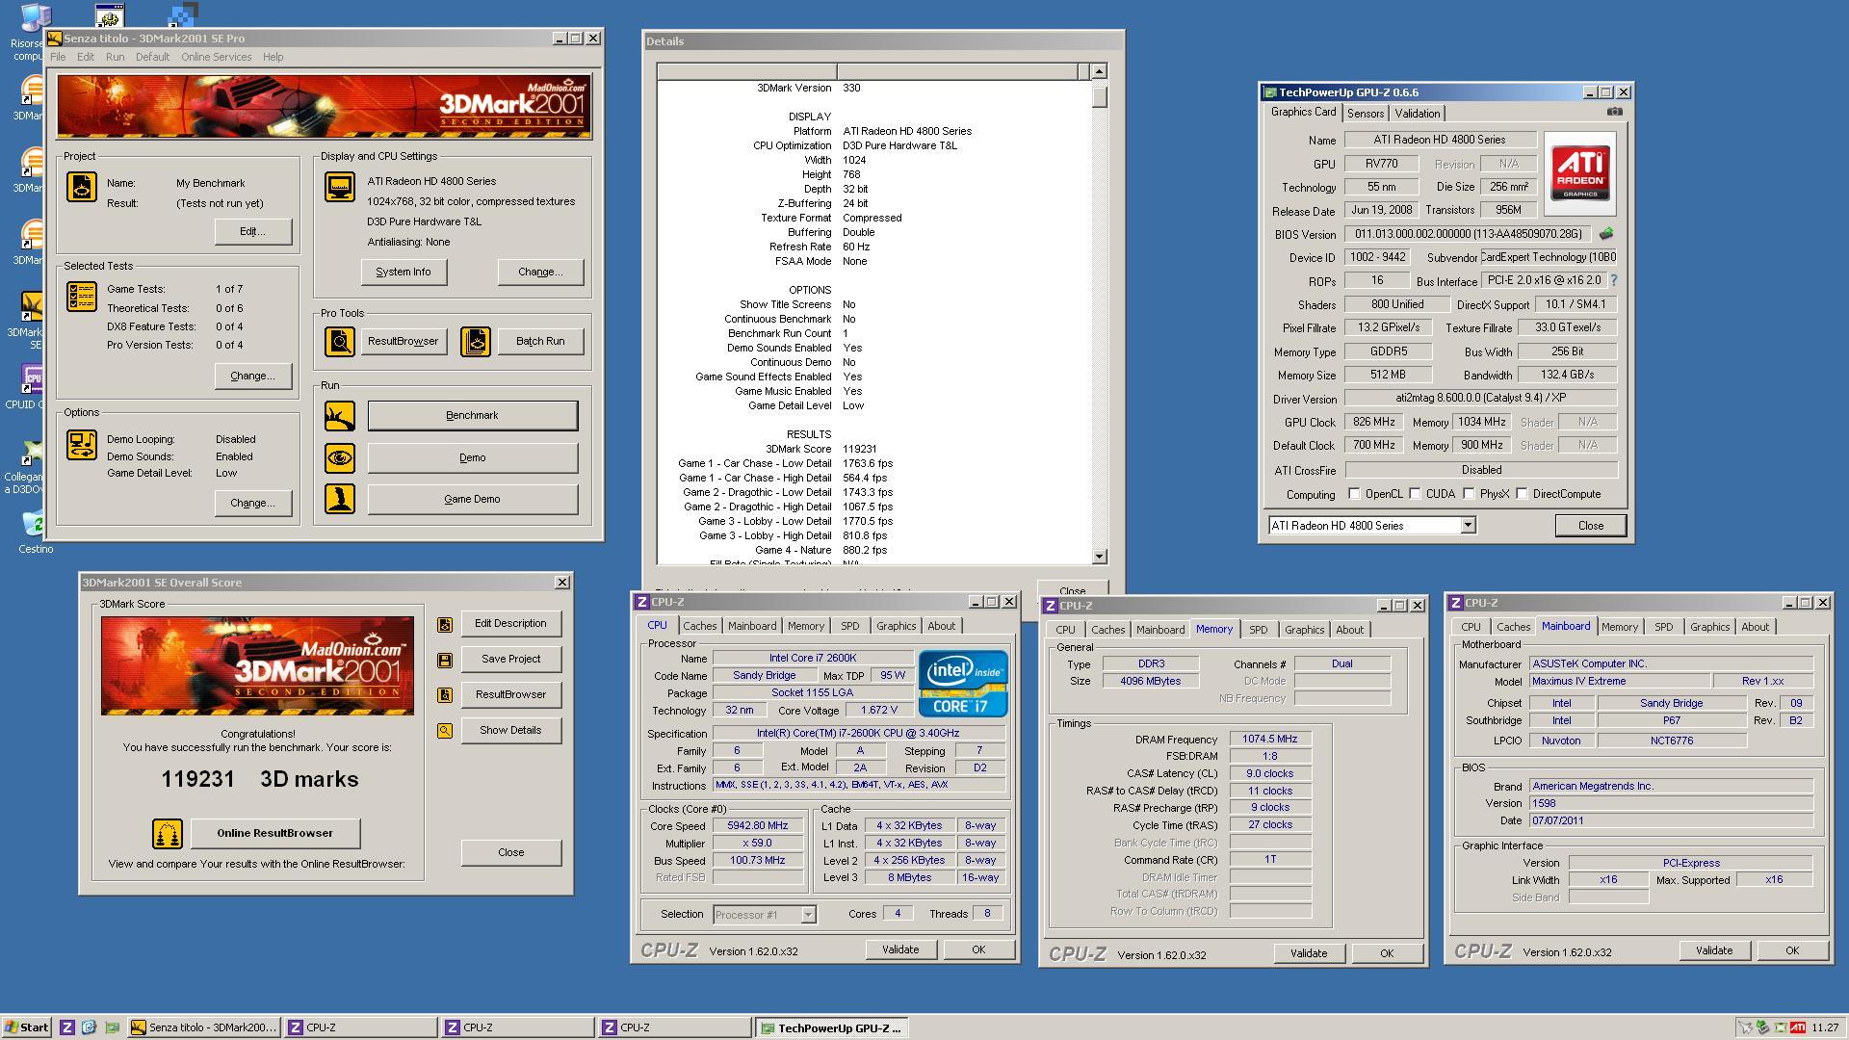The width and height of the screenshot is (1849, 1040).
Task: Switch to the Sensors tab in GPU-Z
Action: click(x=1365, y=114)
